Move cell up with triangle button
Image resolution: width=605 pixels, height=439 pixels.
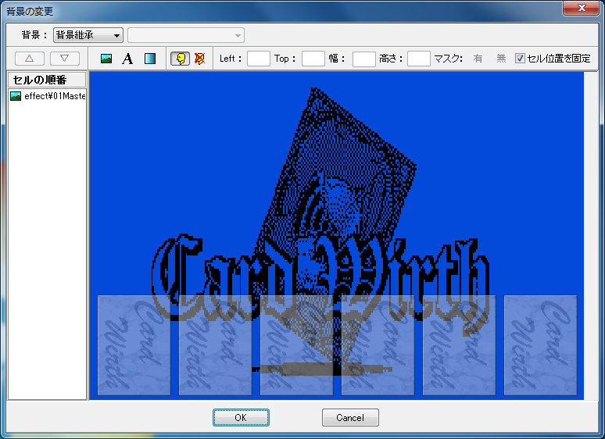(x=30, y=59)
